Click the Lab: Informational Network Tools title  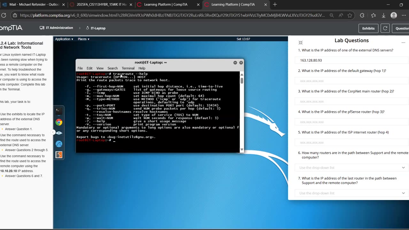tap(21, 45)
